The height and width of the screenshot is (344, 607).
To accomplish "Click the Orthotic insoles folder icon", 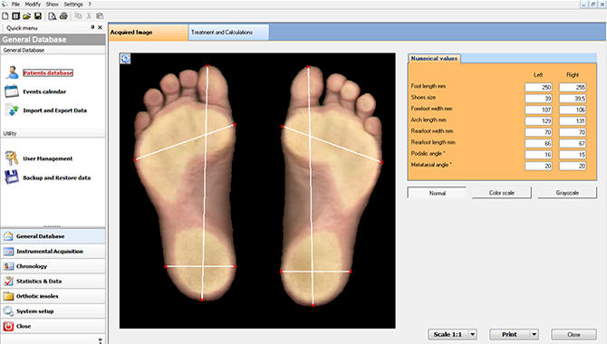I will pyautogui.click(x=8, y=296).
